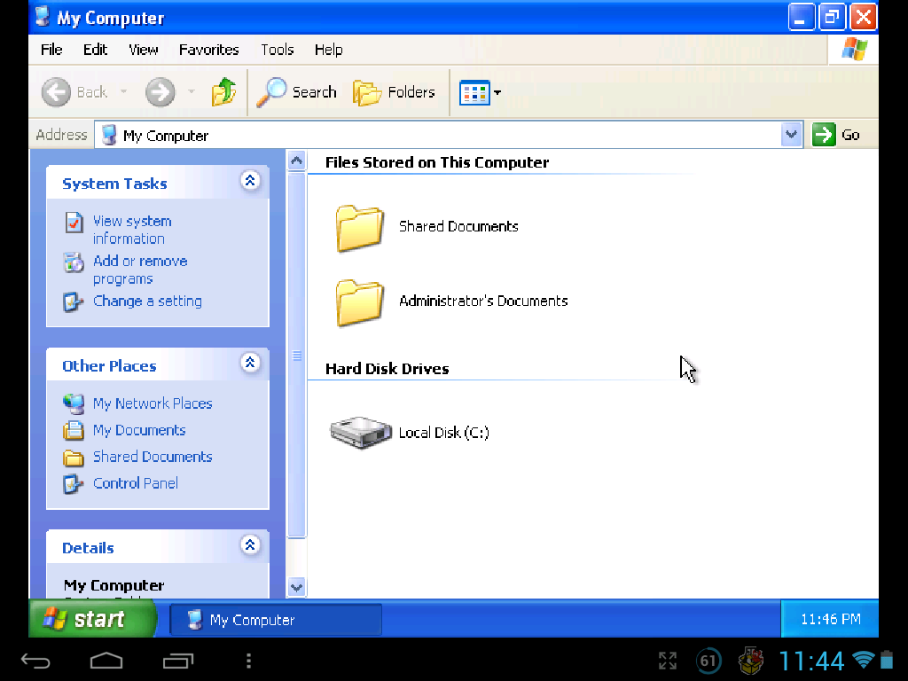Click the Forward arrow toolbar button
Viewport: 908px width, 681px height.
click(160, 91)
